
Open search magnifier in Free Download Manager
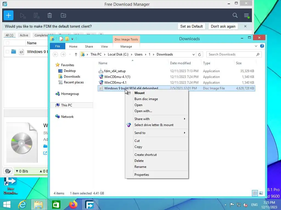coord(235,15)
